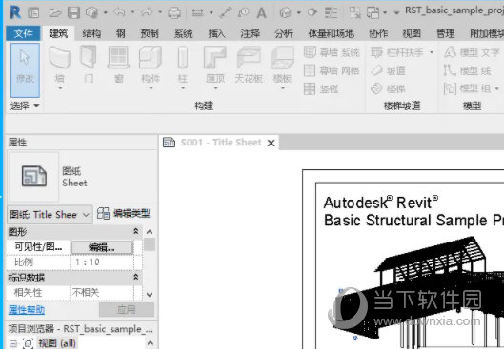Select the Stair tool

pos(389,88)
